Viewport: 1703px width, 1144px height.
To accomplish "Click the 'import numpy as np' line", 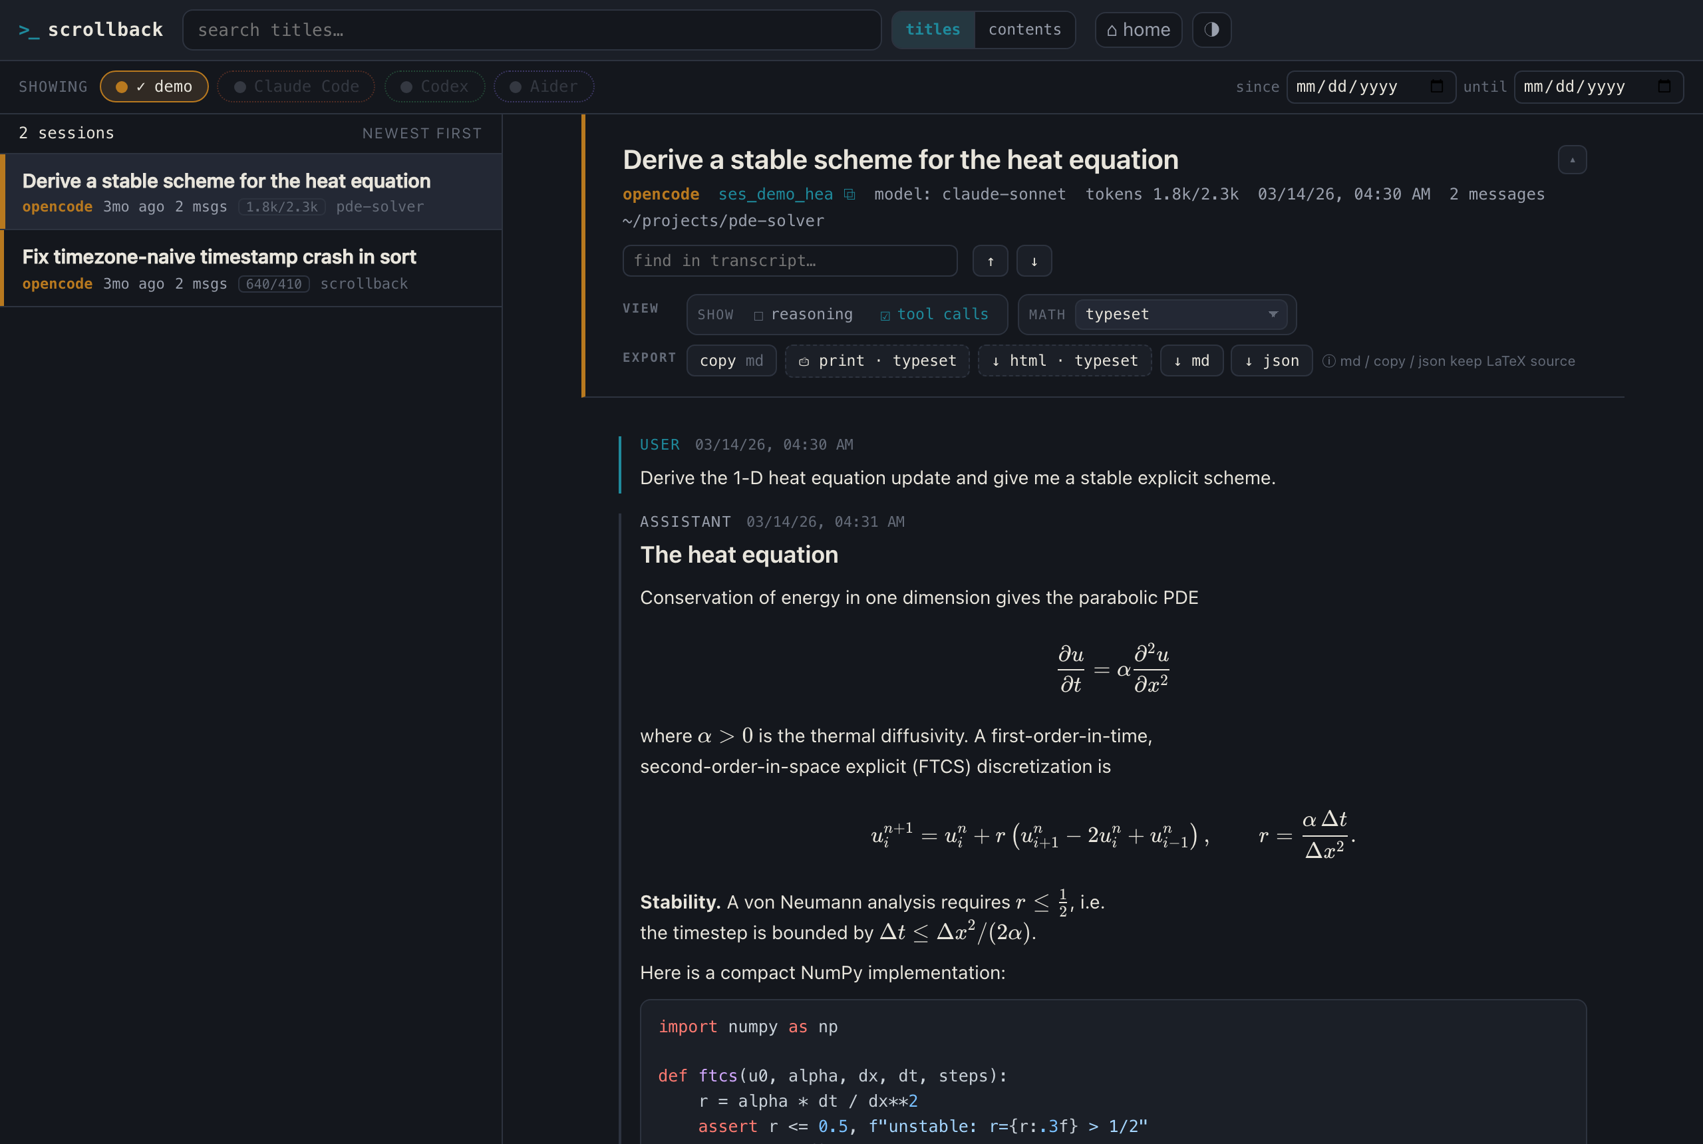I will pos(747,1027).
